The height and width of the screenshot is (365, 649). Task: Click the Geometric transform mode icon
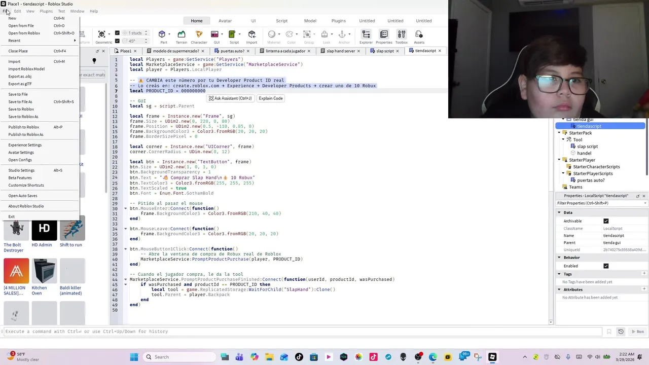[101, 34]
